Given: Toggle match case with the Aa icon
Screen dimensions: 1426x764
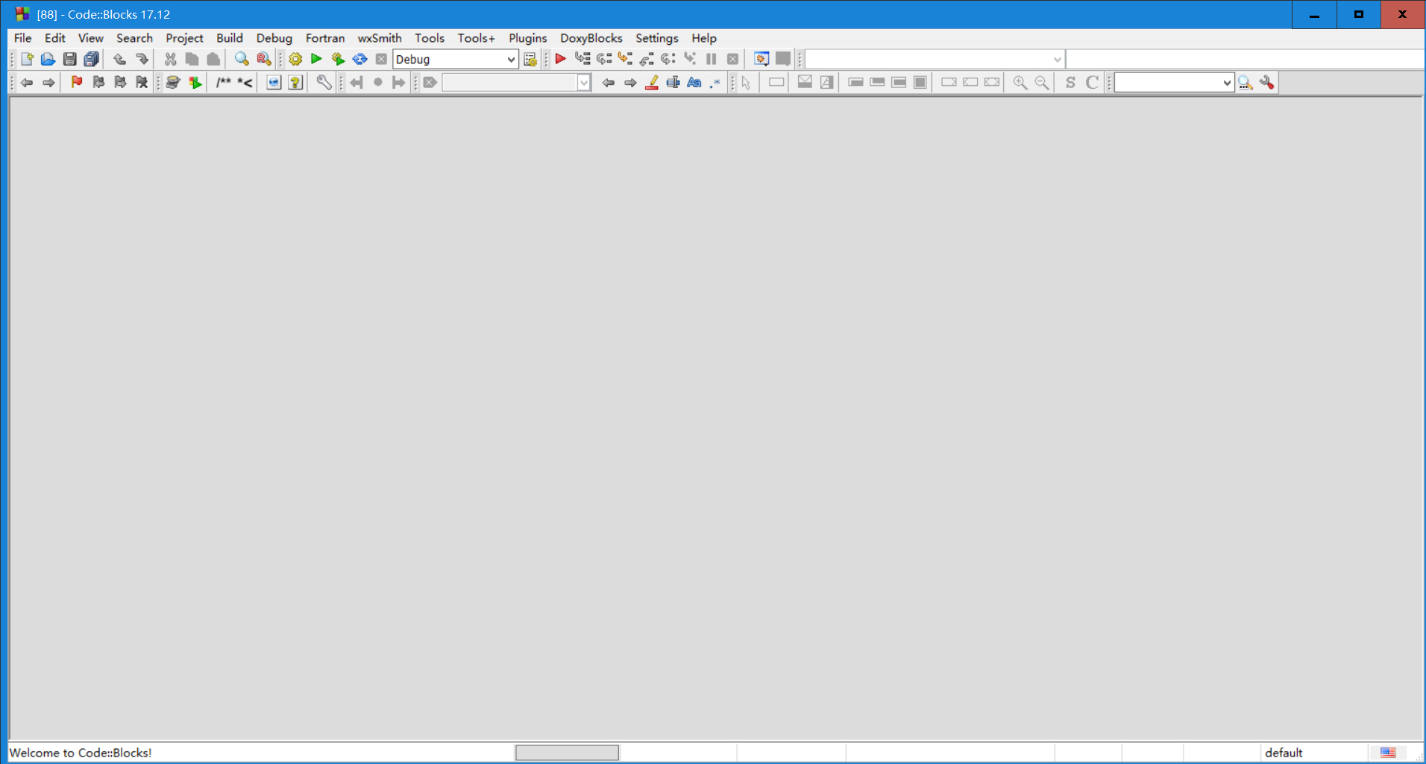Looking at the screenshot, I should 694,82.
